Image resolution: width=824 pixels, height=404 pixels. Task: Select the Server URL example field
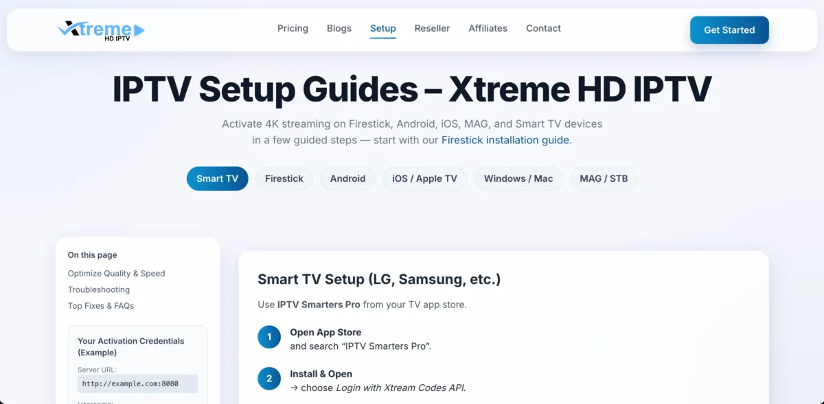[137, 383]
